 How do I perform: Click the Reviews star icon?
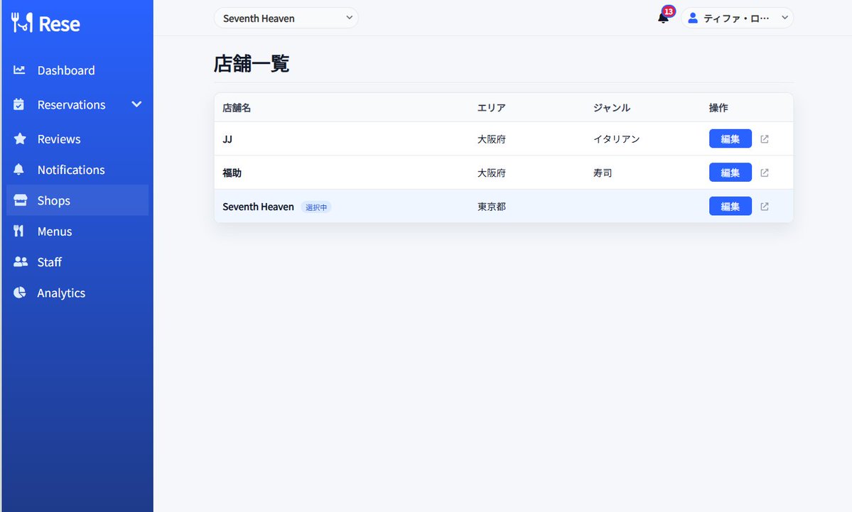click(x=20, y=139)
